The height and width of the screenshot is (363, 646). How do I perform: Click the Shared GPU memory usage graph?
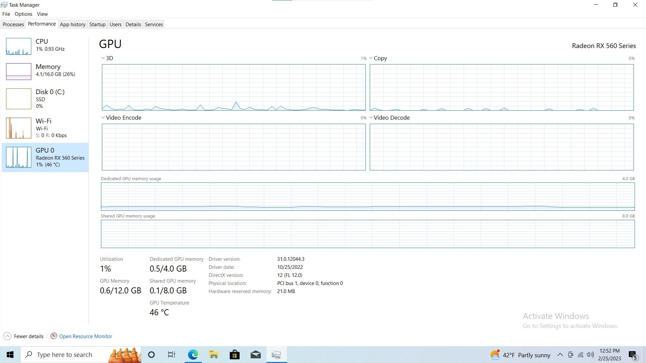368,234
